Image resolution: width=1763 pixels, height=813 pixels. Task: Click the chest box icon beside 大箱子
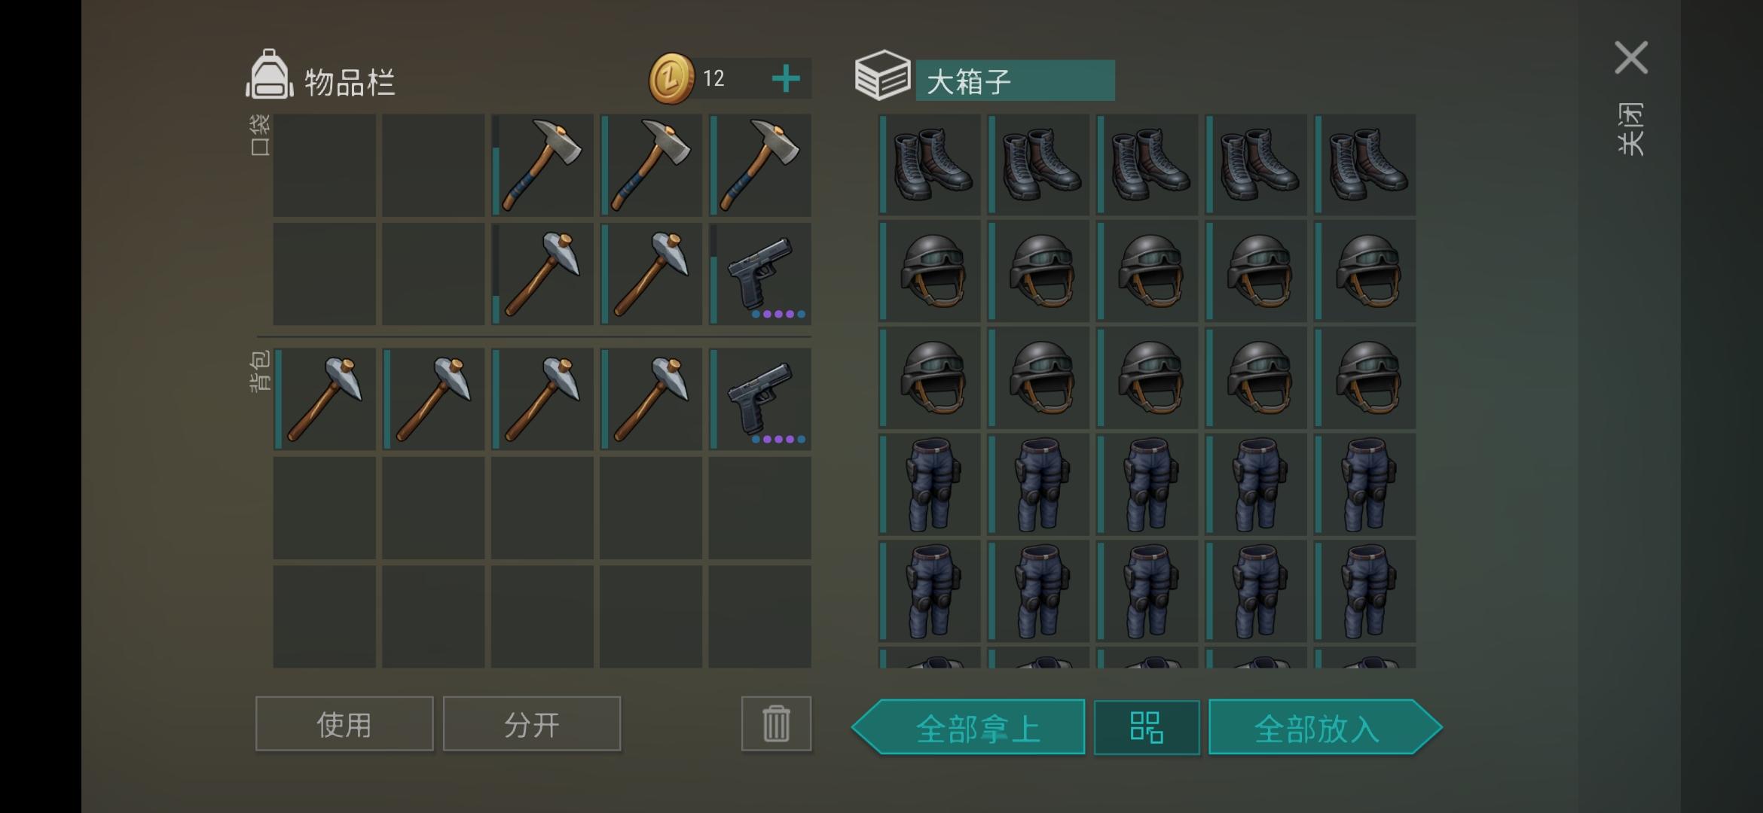(882, 75)
